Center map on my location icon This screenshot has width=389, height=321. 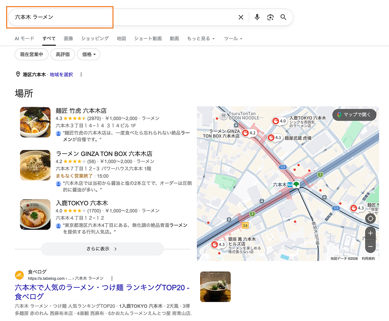pos(371,218)
